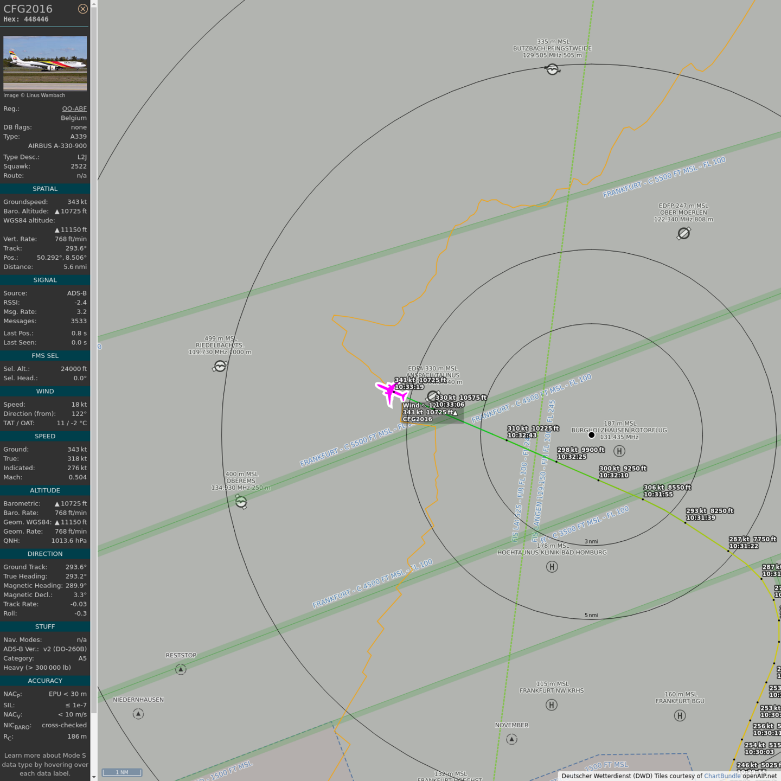Click the NIEDERNHAUSEN reporting point marker
Image resolution: width=781 pixels, height=781 pixels.
pyautogui.click(x=138, y=714)
